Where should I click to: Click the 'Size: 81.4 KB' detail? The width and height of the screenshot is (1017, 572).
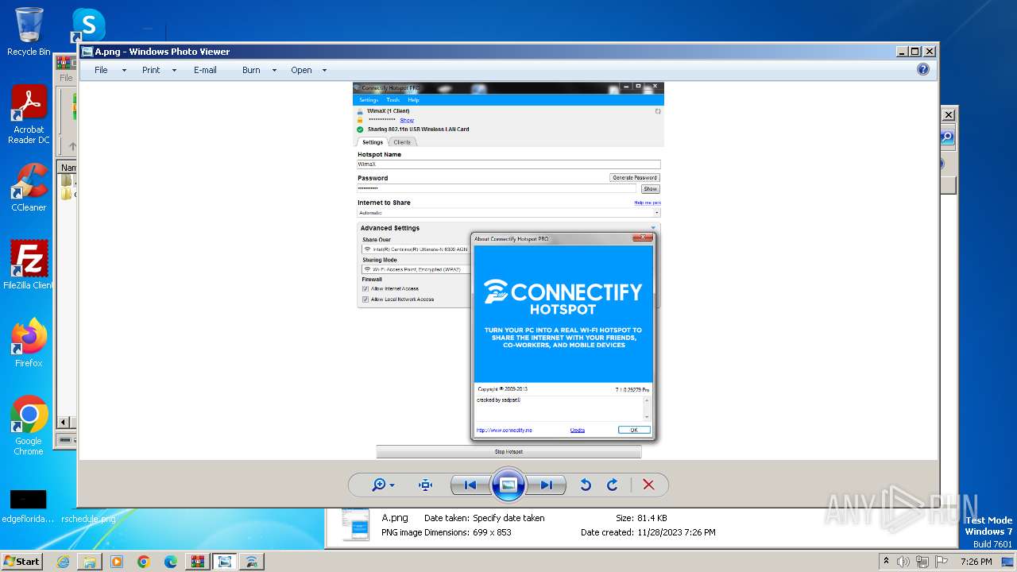pyautogui.click(x=641, y=518)
